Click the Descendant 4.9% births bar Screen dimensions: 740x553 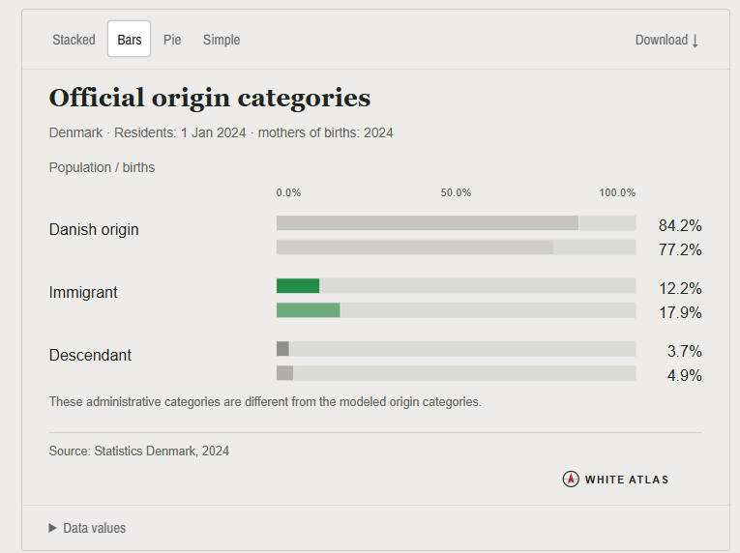[x=284, y=373]
